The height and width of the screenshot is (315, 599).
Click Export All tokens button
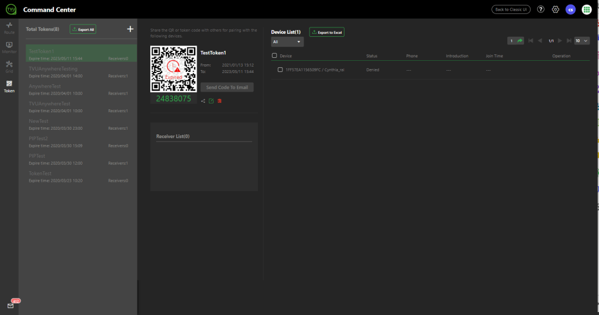pos(83,29)
